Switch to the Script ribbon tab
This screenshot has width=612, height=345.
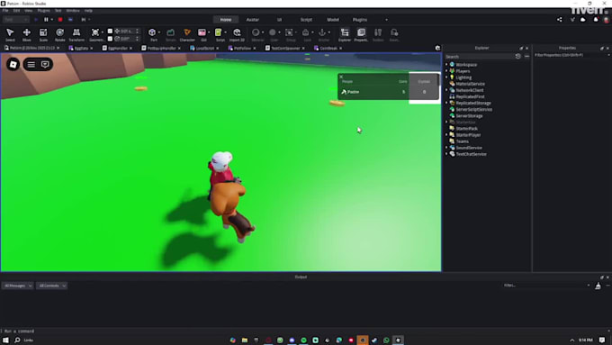[x=306, y=20]
